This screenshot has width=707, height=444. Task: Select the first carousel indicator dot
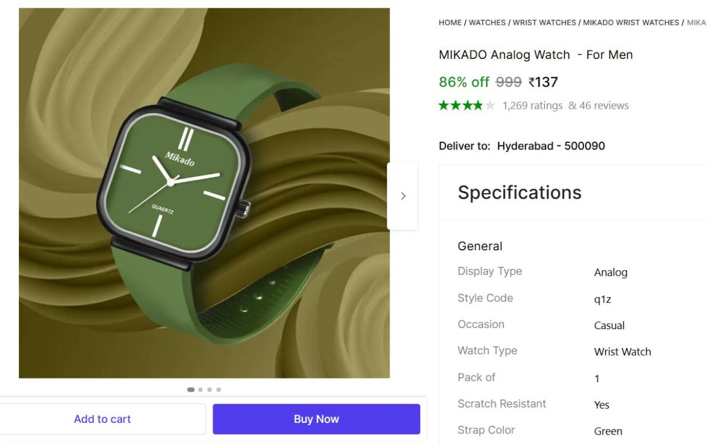pos(191,390)
